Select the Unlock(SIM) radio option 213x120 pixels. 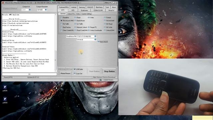pos(105,30)
